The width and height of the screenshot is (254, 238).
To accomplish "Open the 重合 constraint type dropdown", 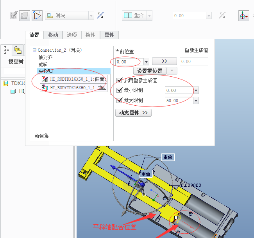I will tap(149, 16).
